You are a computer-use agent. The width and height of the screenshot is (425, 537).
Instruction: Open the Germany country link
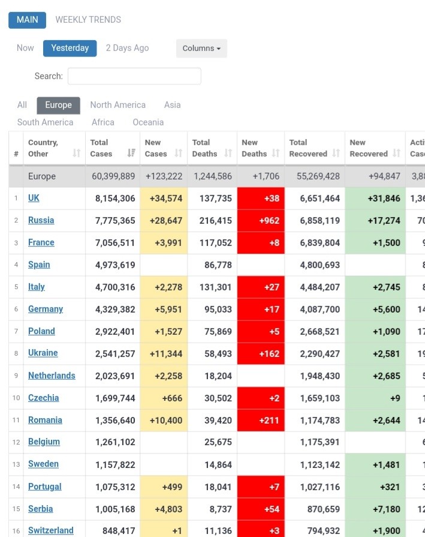coord(46,309)
